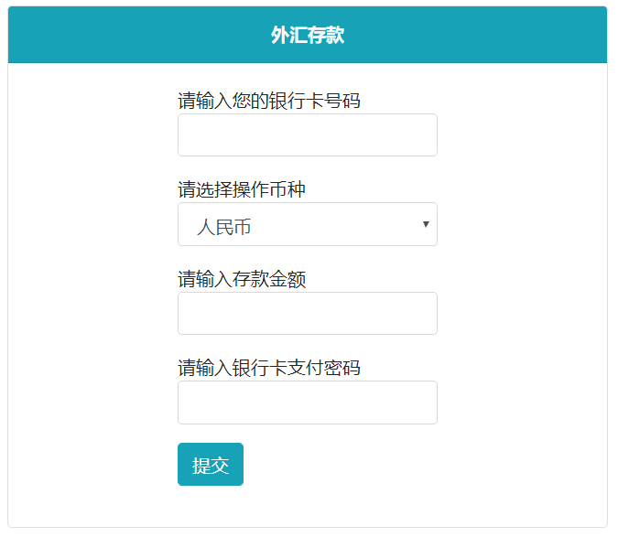Viewport: 618px width, 537px height.
Task: Expand the 人民币 combo box
Action: point(307,225)
